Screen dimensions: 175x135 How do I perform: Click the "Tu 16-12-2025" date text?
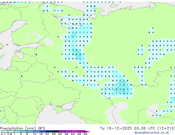(x=116, y=128)
